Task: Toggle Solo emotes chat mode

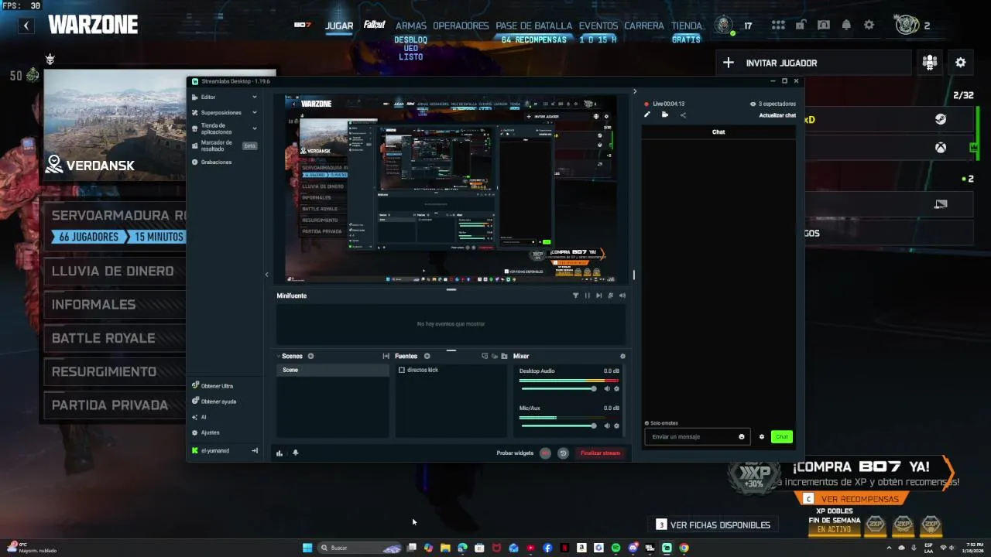Action: coord(661,423)
